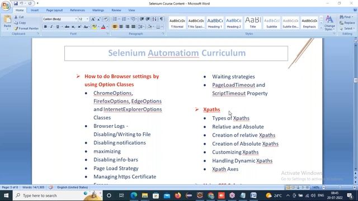Viewport: 358px width, 201px height.
Task: Shrink font size
Action: point(98,19)
